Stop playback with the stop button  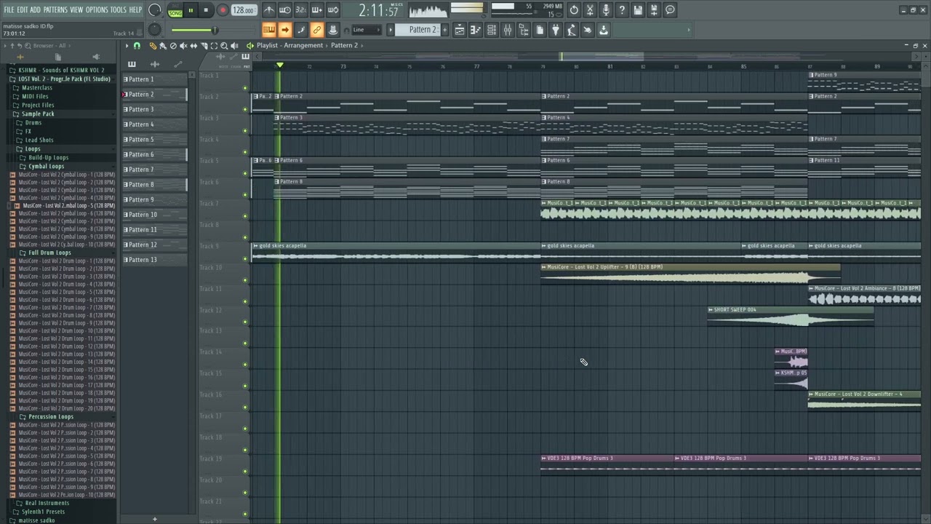pyautogui.click(x=207, y=10)
